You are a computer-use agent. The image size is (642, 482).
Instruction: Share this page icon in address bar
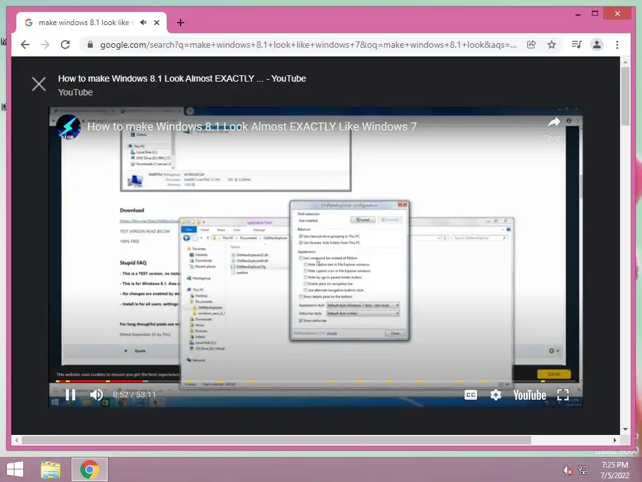pos(532,45)
